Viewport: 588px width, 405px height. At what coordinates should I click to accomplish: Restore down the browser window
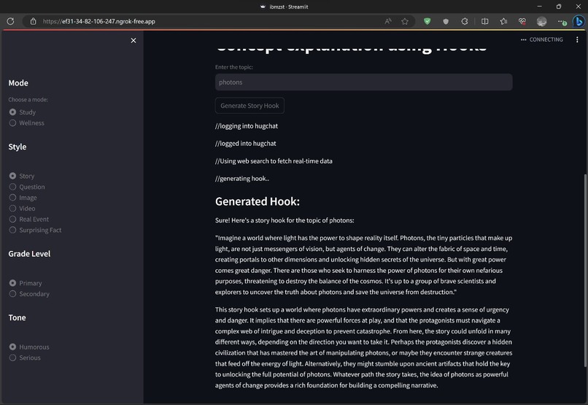(559, 7)
